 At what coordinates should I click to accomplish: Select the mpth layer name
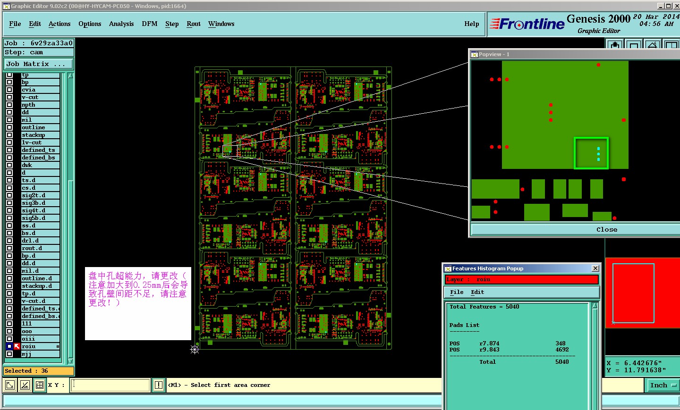[x=41, y=105]
